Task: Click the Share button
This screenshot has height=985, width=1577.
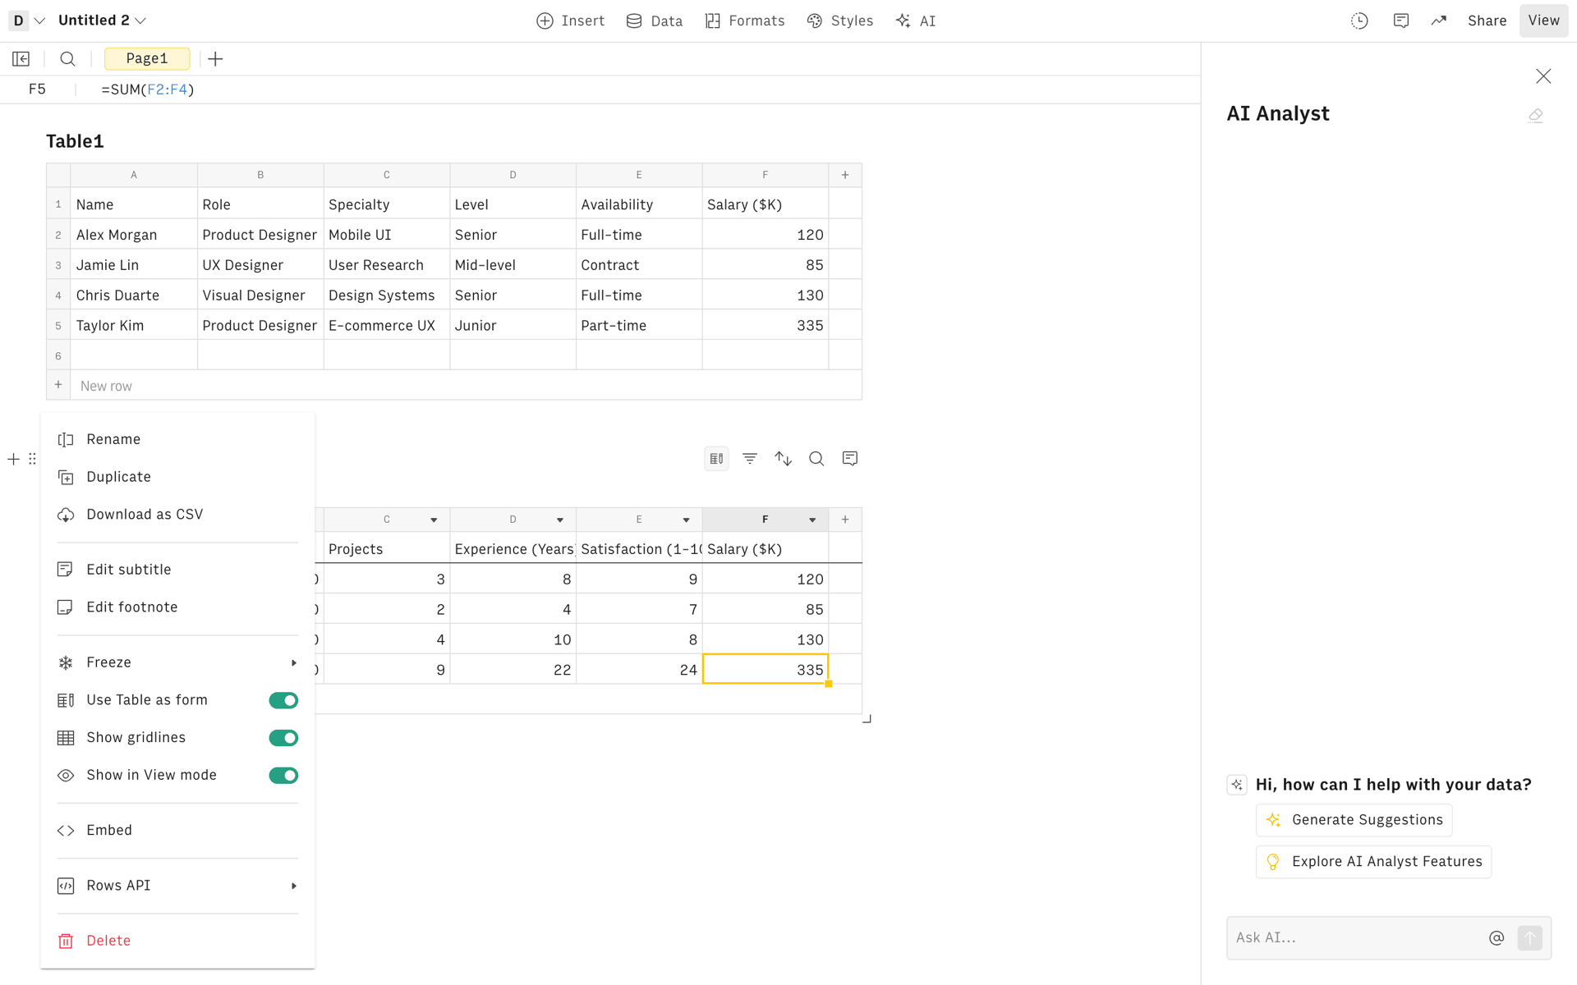Action: coord(1487,21)
